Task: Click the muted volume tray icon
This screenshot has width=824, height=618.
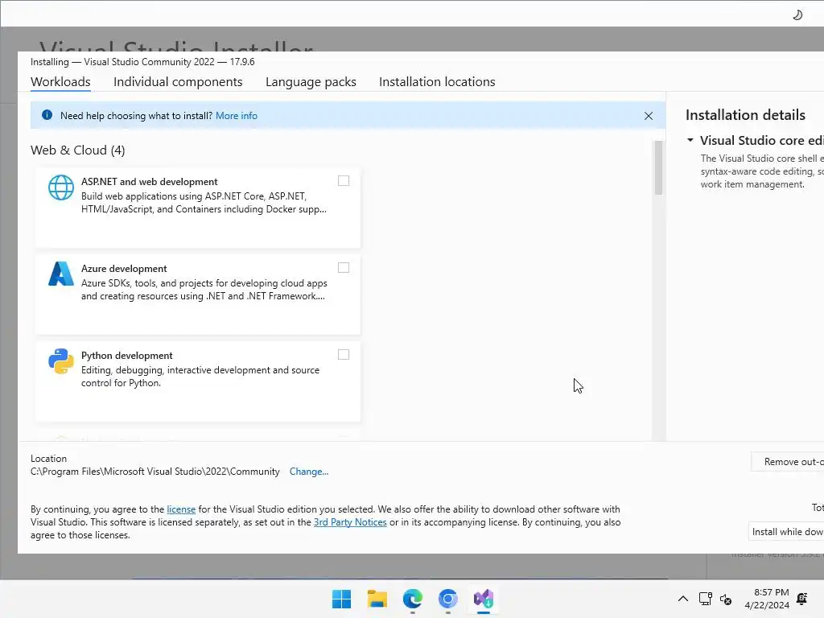Action: [726, 599]
